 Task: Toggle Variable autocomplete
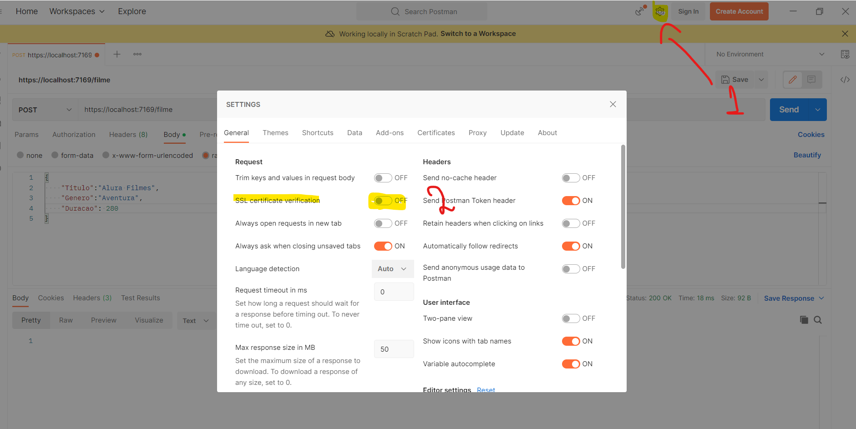(571, 364)
